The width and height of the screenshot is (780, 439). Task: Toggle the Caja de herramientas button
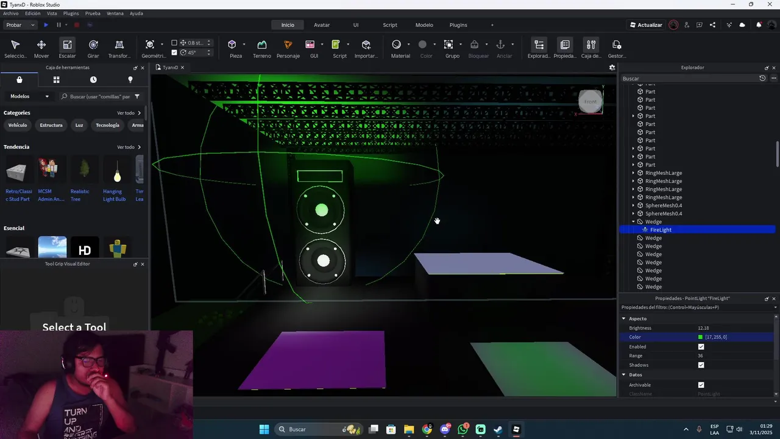pos(591,48)
